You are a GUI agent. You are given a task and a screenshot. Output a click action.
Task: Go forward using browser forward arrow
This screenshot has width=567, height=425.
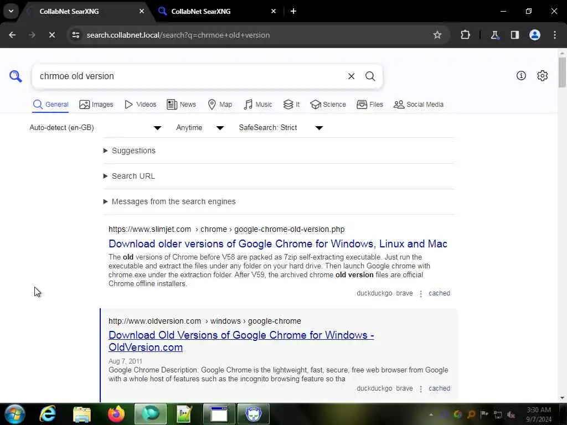pos(32,35)
